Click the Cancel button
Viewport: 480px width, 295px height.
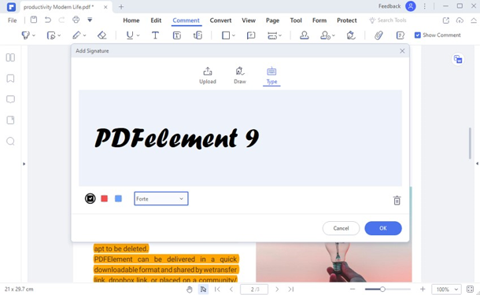tap(341, 228)
